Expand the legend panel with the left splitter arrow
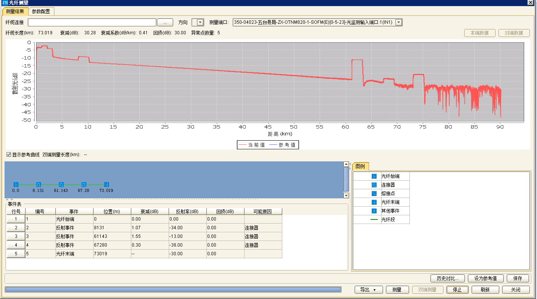Image resolution: width=537 pixels, height=299 pixels. (350, 163)
